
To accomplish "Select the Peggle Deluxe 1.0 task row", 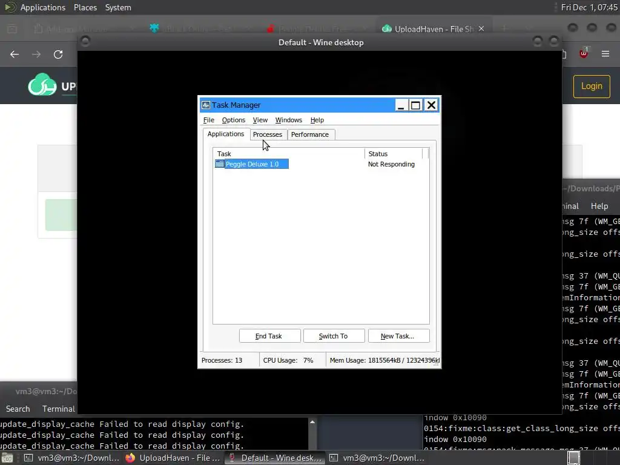I will pyautogui.click(x=252, y=164).
